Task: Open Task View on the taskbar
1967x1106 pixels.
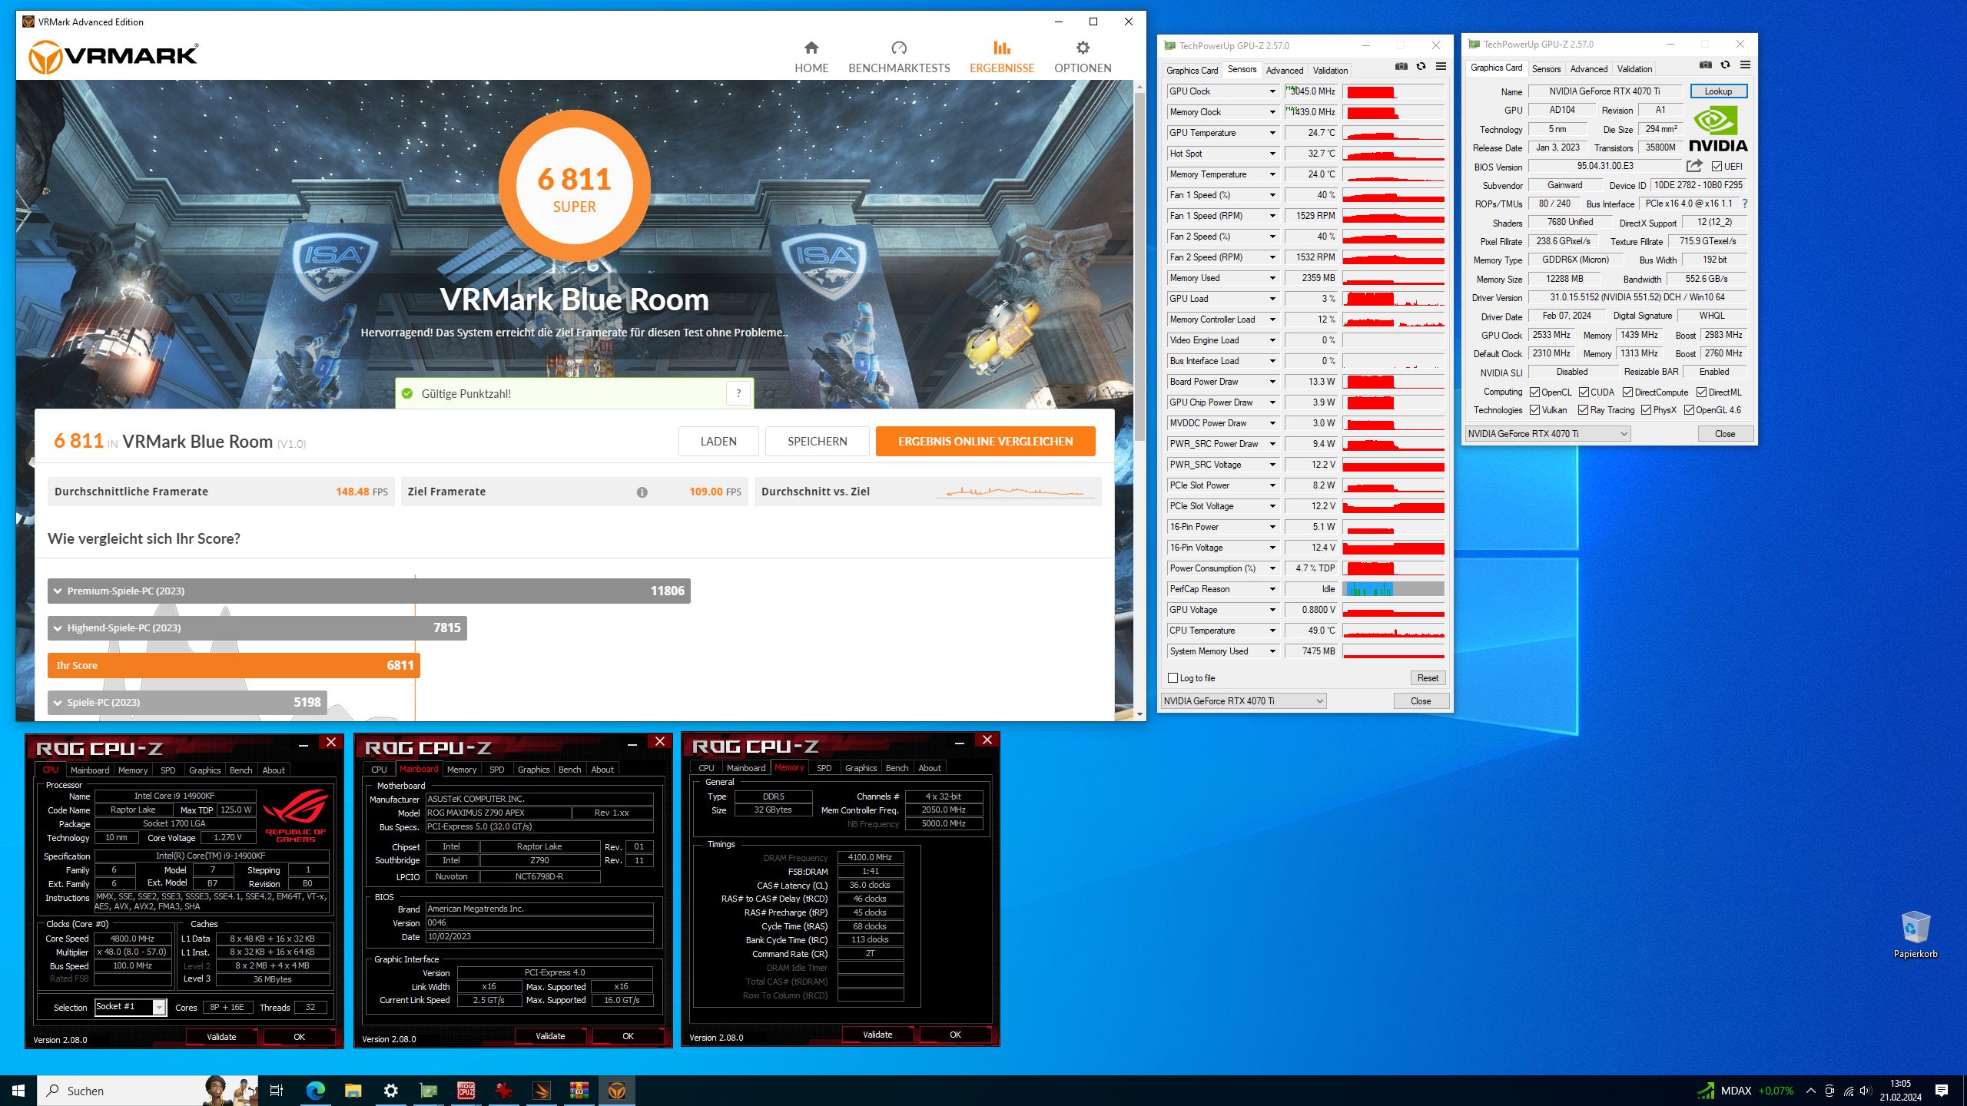Action: pos(277,1091)
